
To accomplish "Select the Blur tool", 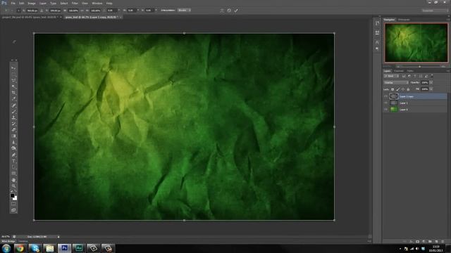I will tap(13, 142).
